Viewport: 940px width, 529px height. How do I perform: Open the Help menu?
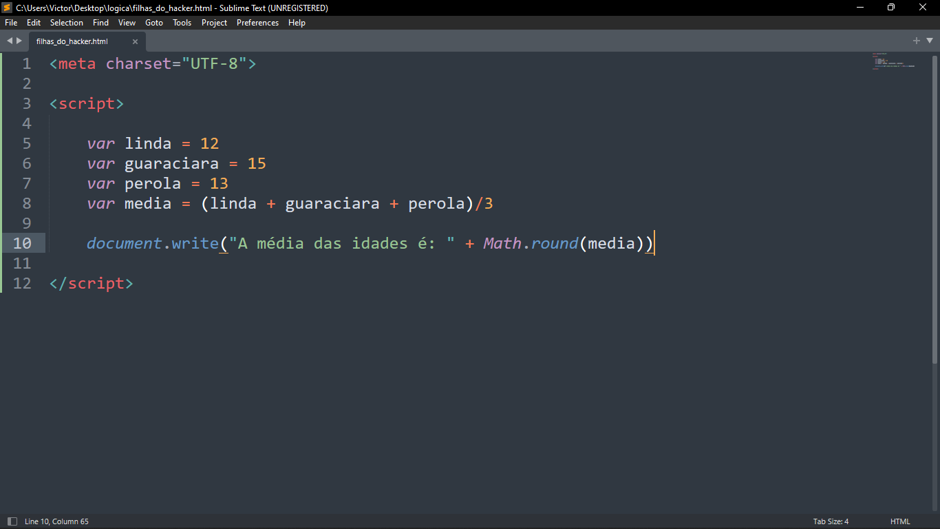pyautogui.click(x=297, y=23)
